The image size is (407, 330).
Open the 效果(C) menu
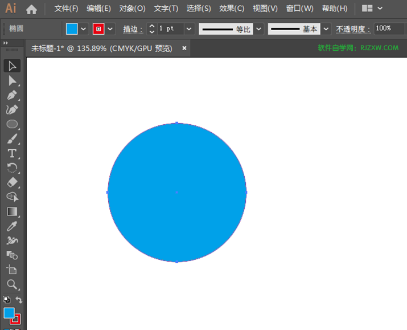pos(232,9)
